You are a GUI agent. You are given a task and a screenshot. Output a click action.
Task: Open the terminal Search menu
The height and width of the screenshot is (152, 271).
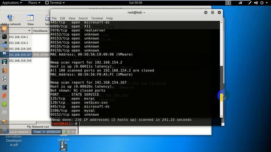click(x=83, y=18)
